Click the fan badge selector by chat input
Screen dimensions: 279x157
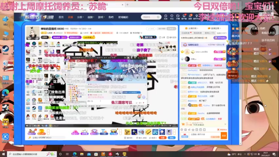(185, 136)
